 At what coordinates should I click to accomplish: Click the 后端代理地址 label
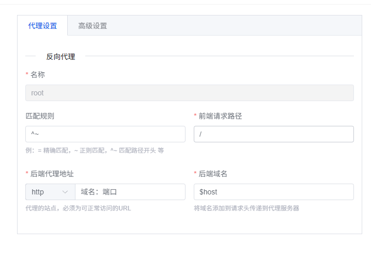(52, 174)
